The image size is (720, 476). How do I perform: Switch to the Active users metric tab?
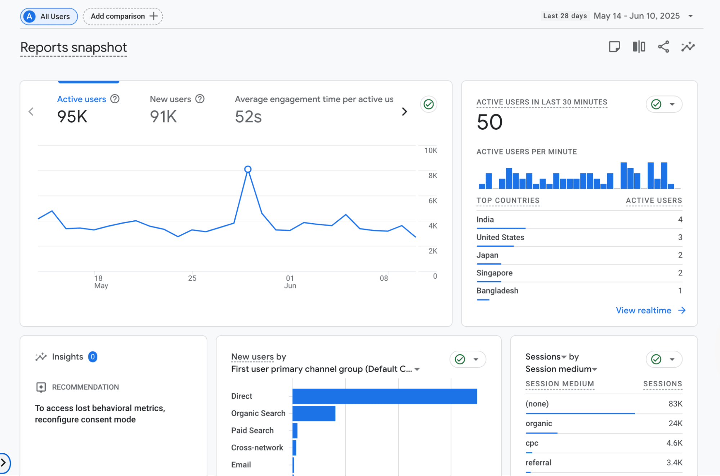pyautogui.click(x=81, y=99)
